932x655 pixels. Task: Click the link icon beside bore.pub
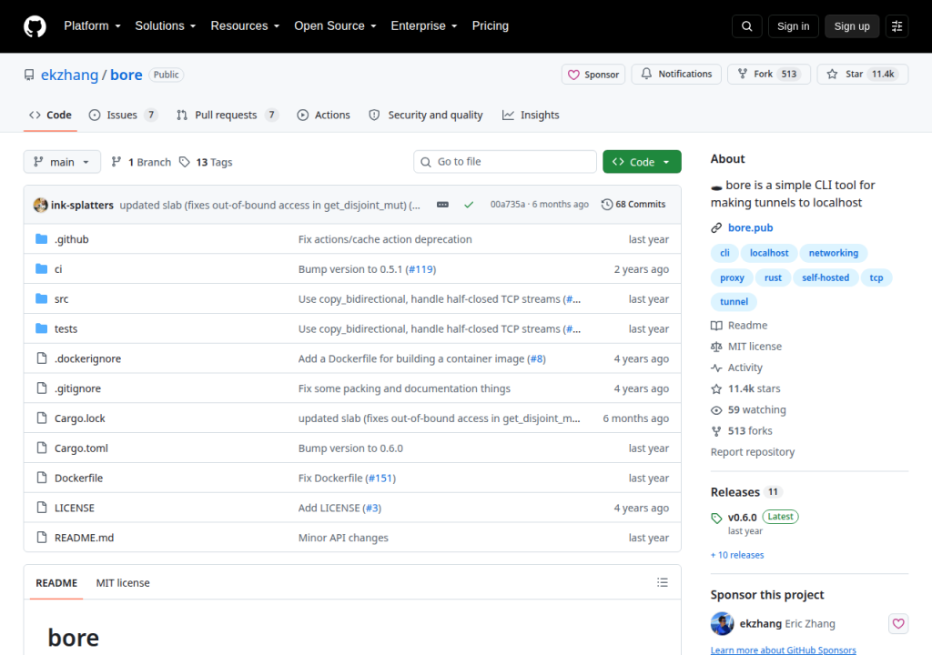pyautogui.click(x=716, y=227)
